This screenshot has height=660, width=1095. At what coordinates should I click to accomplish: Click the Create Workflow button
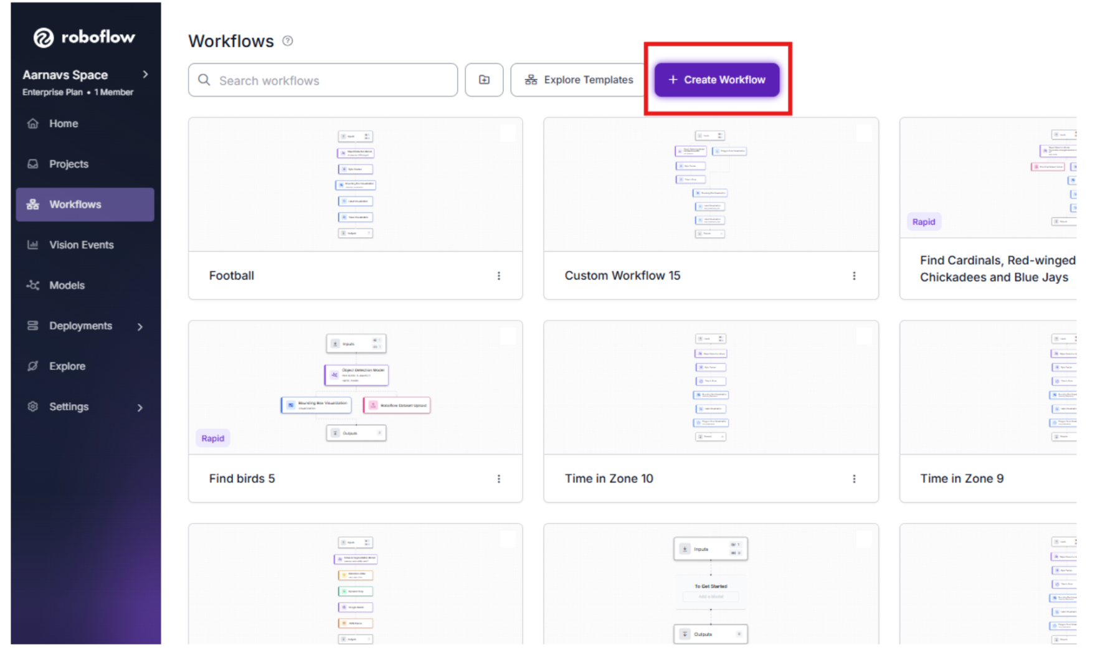pos(716,80)
